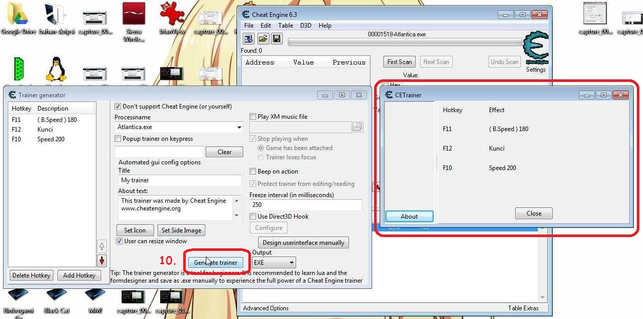Select Game has been attached radio button
643x319 pixels.
[x=261, y=148]
